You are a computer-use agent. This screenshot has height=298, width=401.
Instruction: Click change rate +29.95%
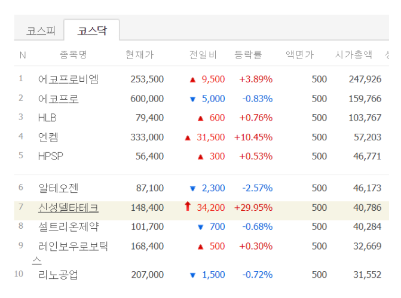[x=253, y=208]
